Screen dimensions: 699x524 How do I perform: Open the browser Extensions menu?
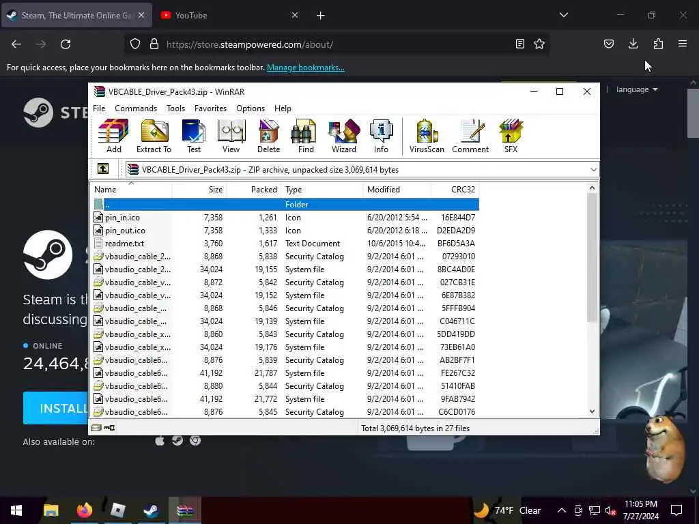tap(658, 44)
